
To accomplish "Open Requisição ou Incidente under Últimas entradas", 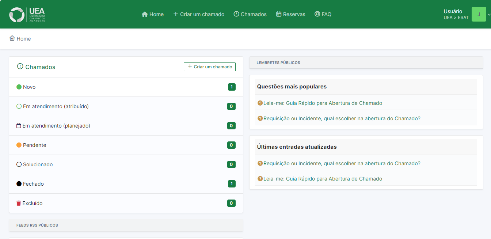I will tap(342, 163).
